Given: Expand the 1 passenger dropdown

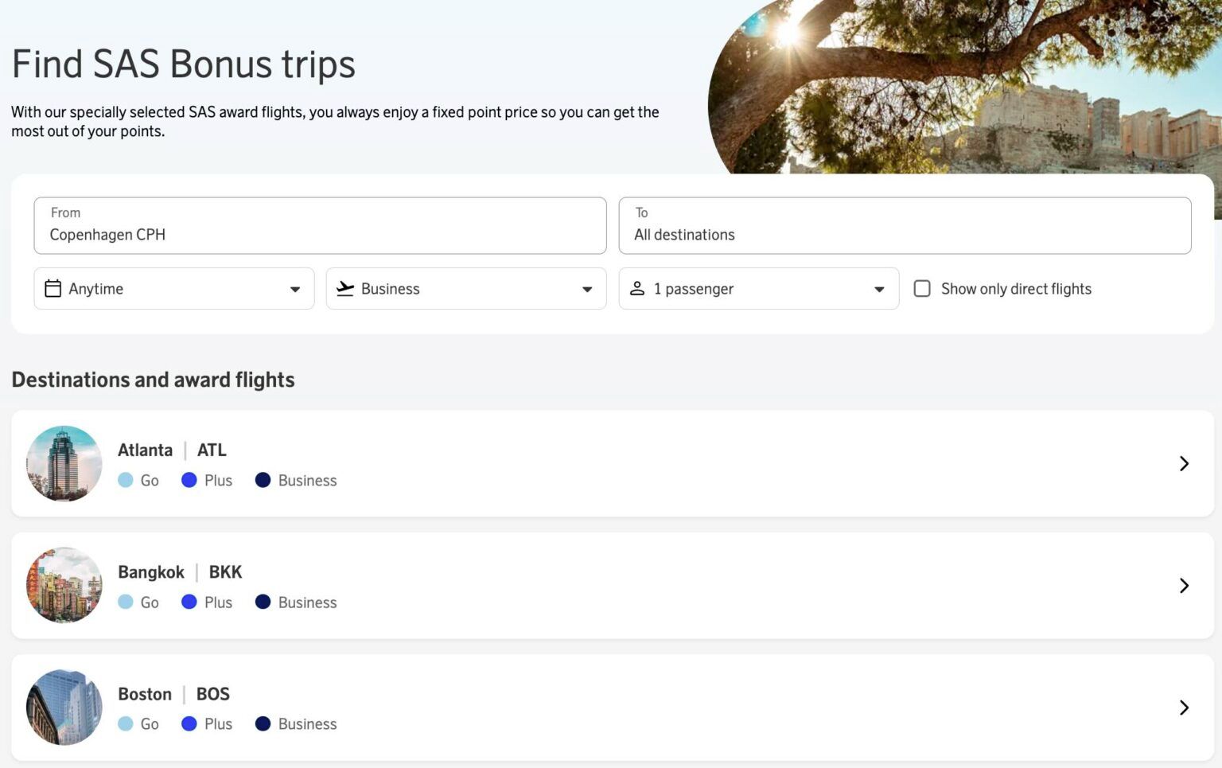Looking at the screenshot, I should coord(879,289).
